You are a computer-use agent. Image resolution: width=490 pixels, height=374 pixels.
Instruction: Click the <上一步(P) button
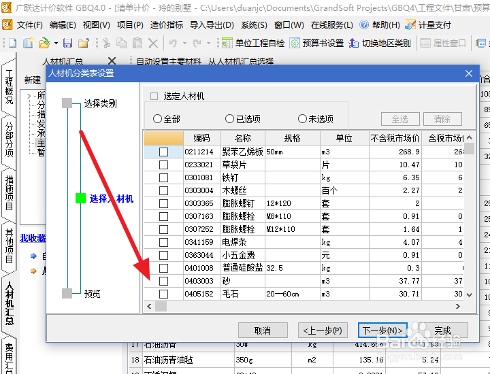pyautogui.click(x=323, y=330)
